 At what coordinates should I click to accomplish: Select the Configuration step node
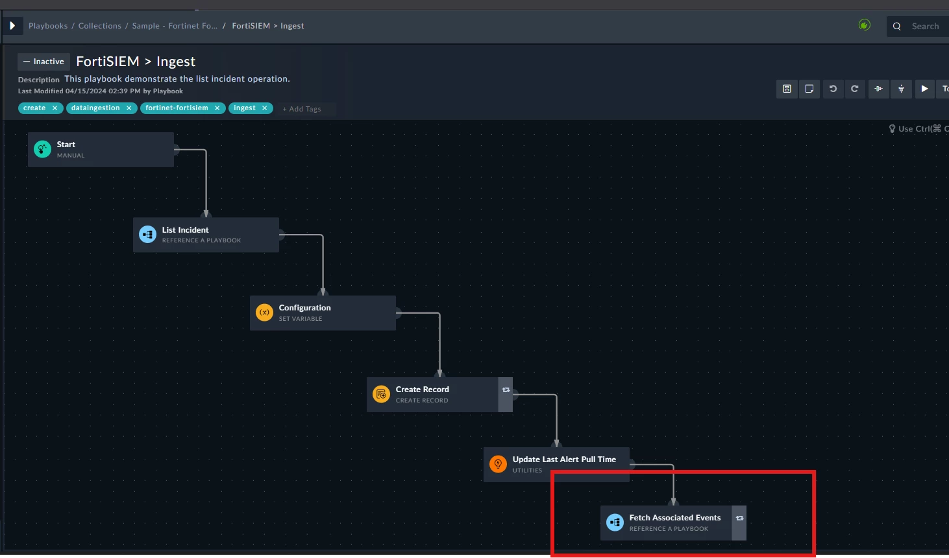(323, 313)
